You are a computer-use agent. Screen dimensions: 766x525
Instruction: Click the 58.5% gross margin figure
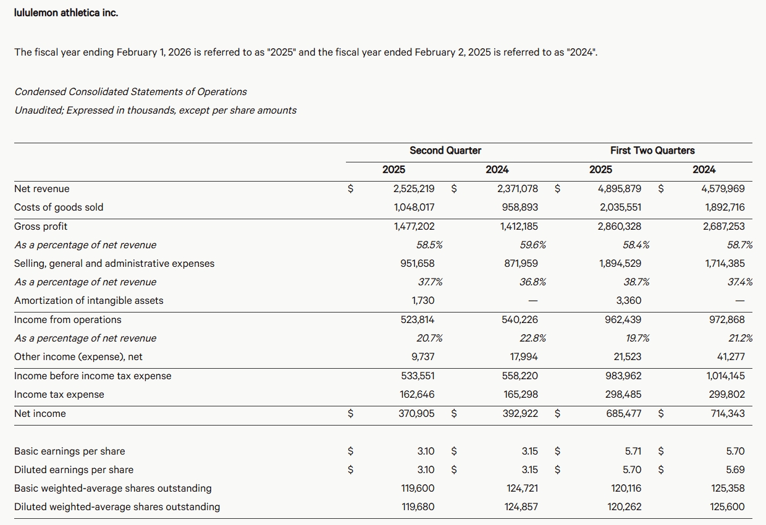click(429, 245)
